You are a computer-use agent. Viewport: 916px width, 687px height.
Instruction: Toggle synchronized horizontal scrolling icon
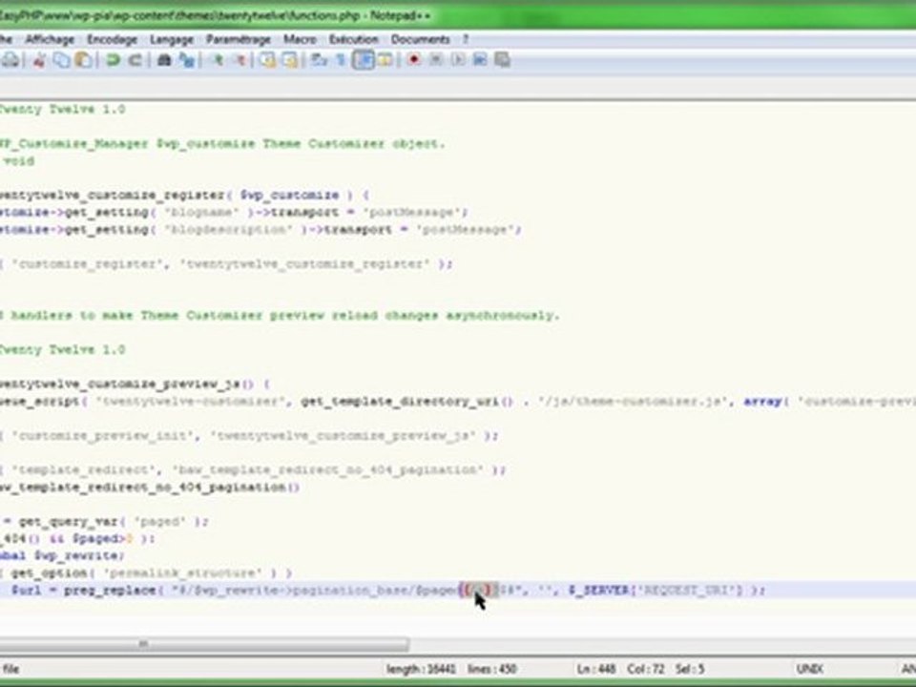(290, 59)
